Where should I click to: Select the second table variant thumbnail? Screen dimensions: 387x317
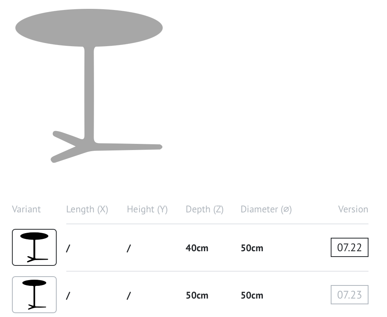(34, 295)
